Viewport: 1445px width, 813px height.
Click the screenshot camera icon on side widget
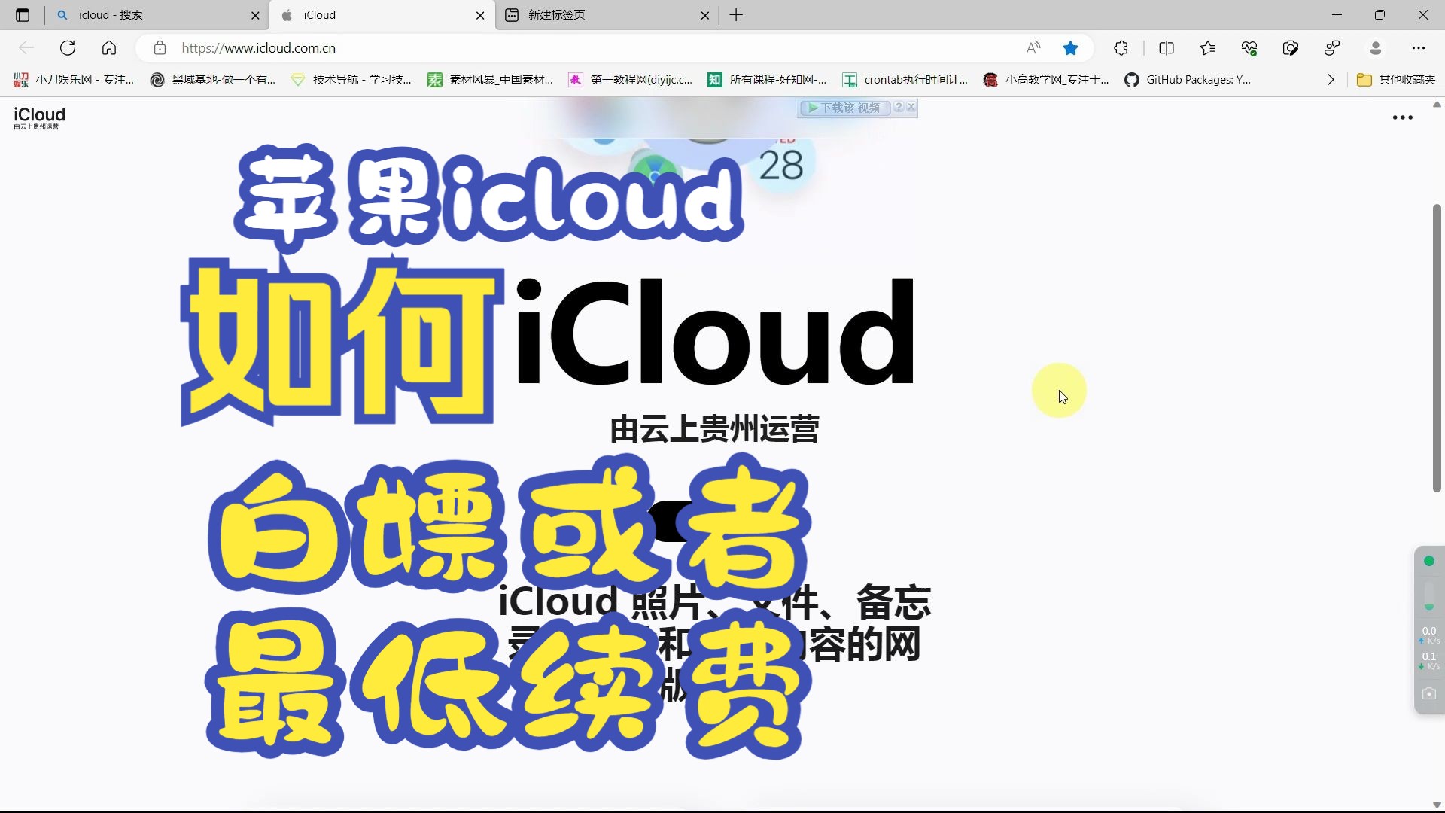coord(1429,693)
